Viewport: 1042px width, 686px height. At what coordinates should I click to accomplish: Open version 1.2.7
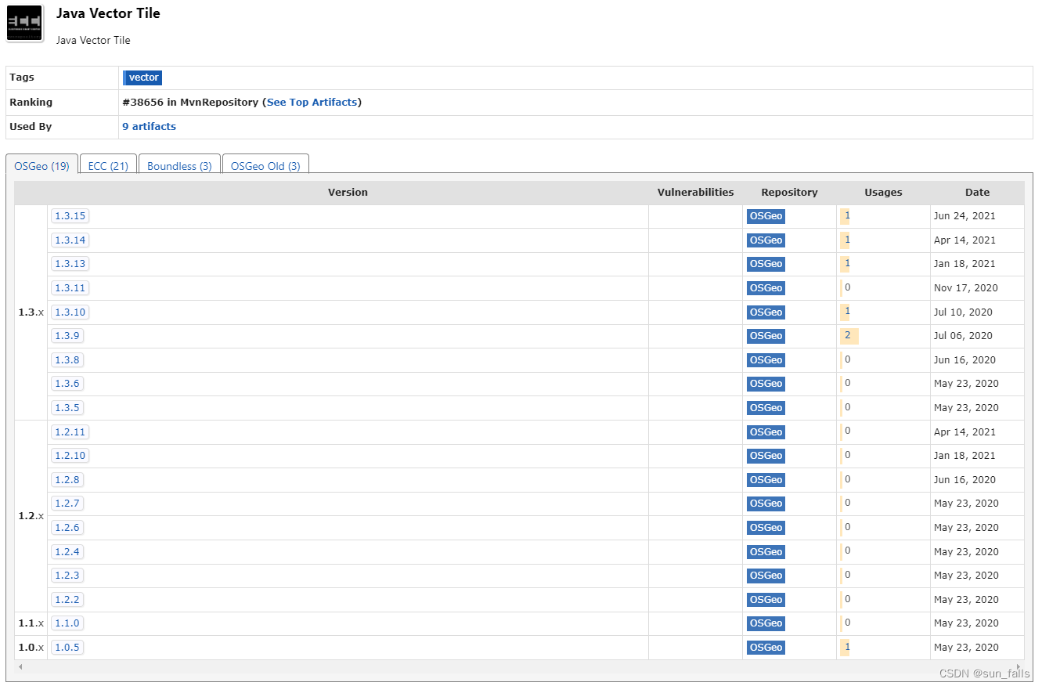coord(67,503)
